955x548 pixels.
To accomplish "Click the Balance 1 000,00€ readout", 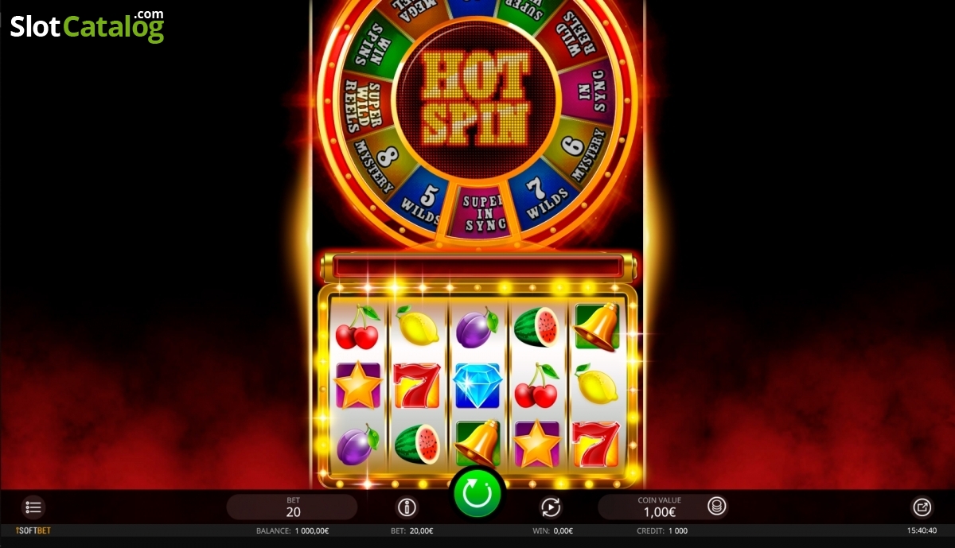I will click(292, 531).
